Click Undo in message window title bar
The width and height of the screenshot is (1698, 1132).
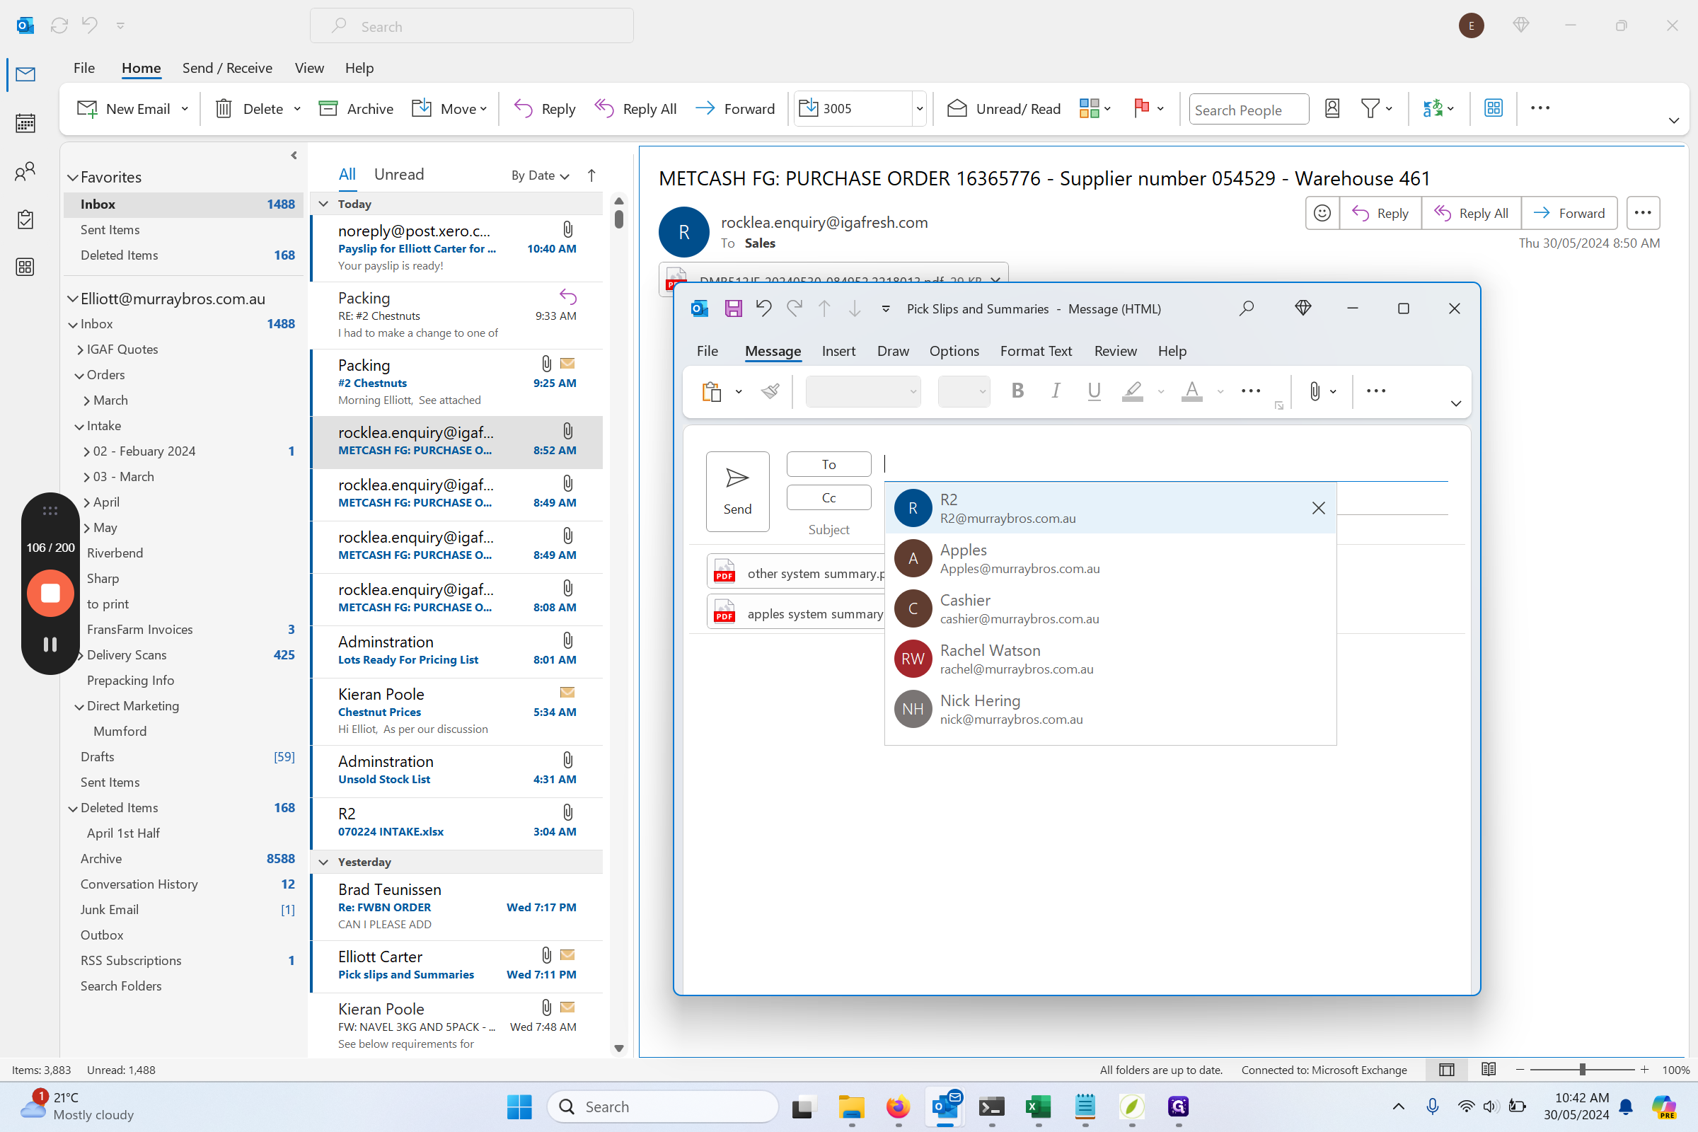pos(764,309)
